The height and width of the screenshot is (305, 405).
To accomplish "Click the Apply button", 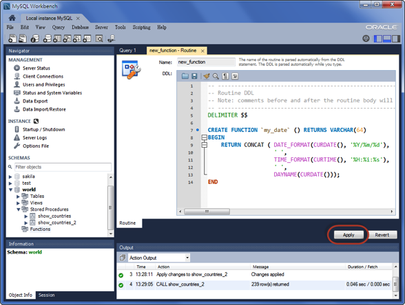I will coord(349,235).
